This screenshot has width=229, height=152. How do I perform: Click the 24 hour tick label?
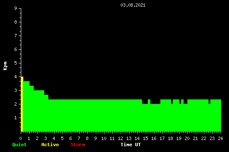[220, 138]
